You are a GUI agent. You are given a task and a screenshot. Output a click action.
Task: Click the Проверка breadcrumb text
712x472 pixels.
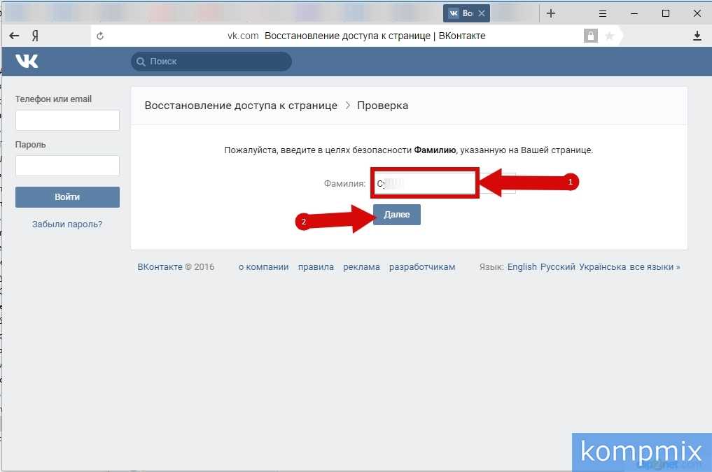(x=383, y=105)
